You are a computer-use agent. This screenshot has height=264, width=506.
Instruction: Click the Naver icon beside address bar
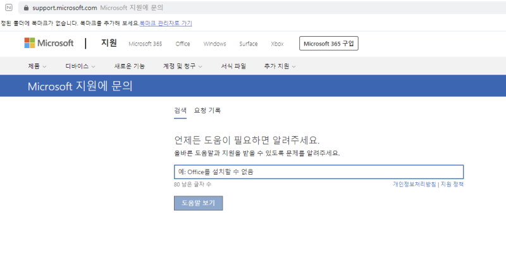[x=9, y=8]
